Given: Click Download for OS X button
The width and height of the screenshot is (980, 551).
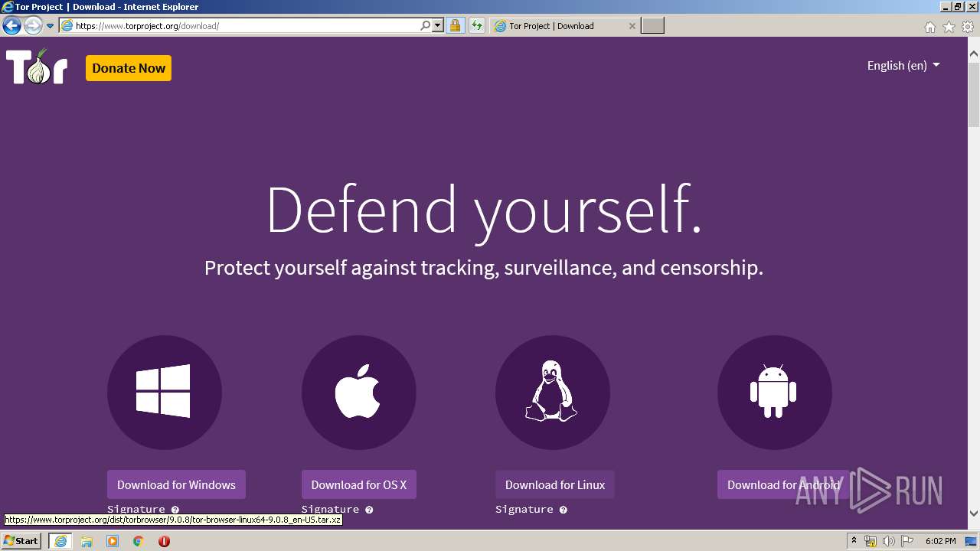Looking at the screenshot, I should (x=359, y=484).
